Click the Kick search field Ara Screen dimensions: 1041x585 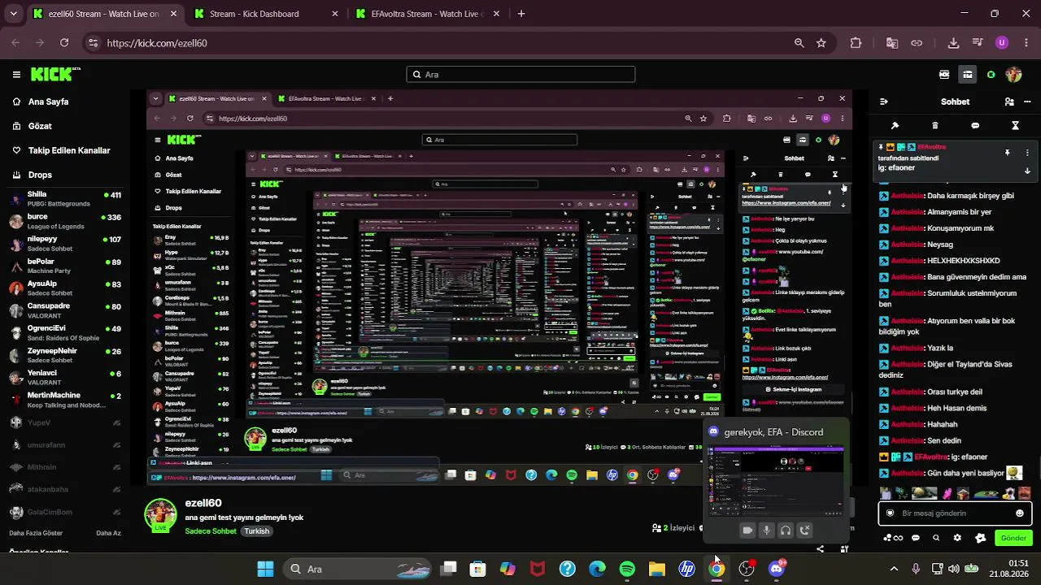coord(520,75)
